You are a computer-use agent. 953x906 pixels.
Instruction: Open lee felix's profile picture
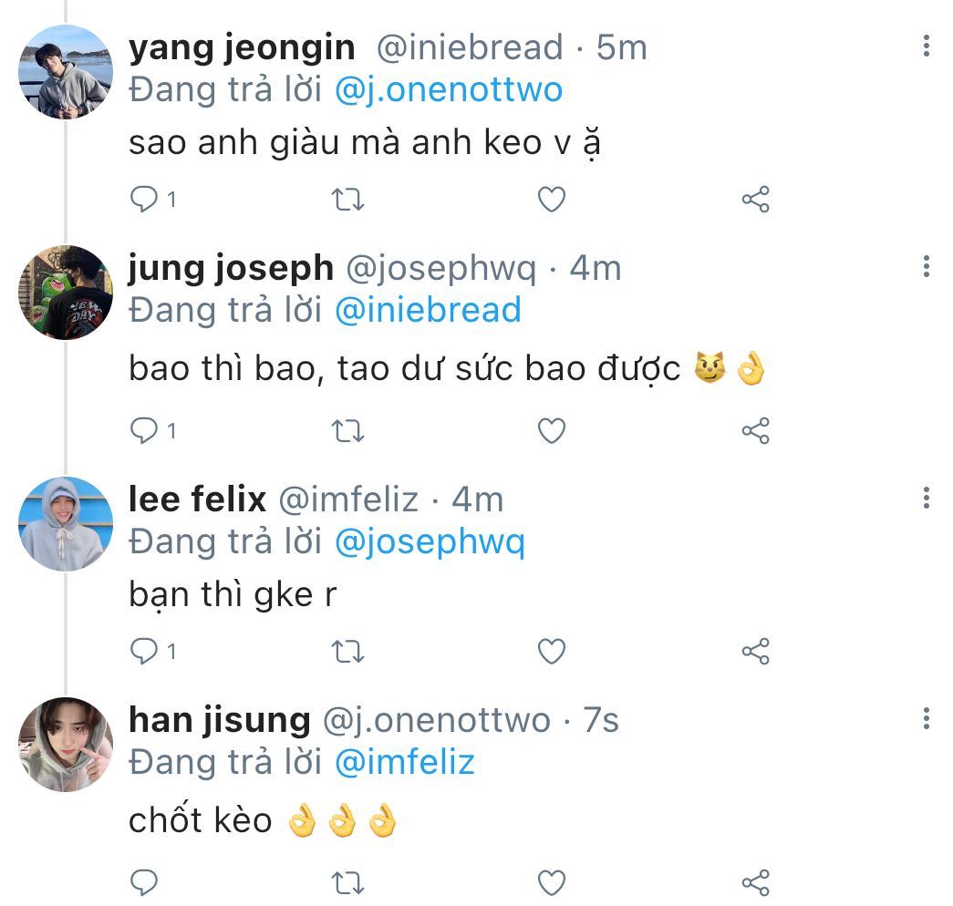(66, 524)
